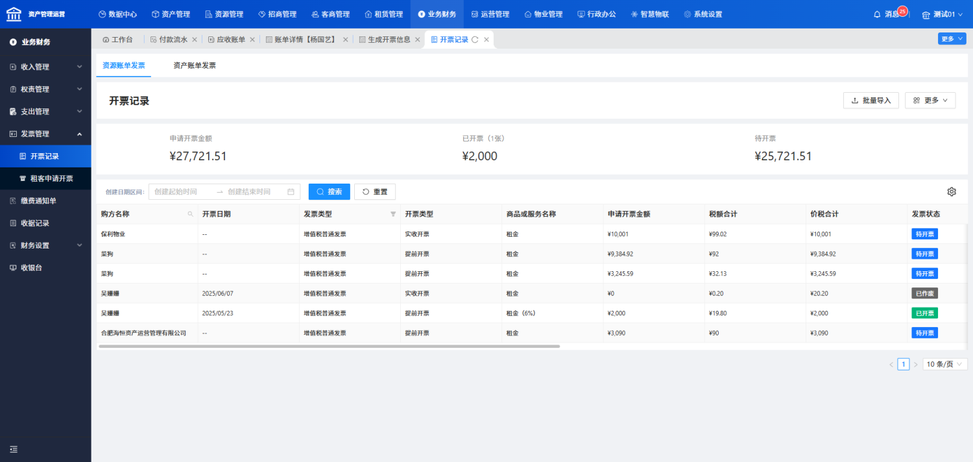Open table column settings gear
The height and width of the screenshot is (462, 973).
(x=952, y=191)
